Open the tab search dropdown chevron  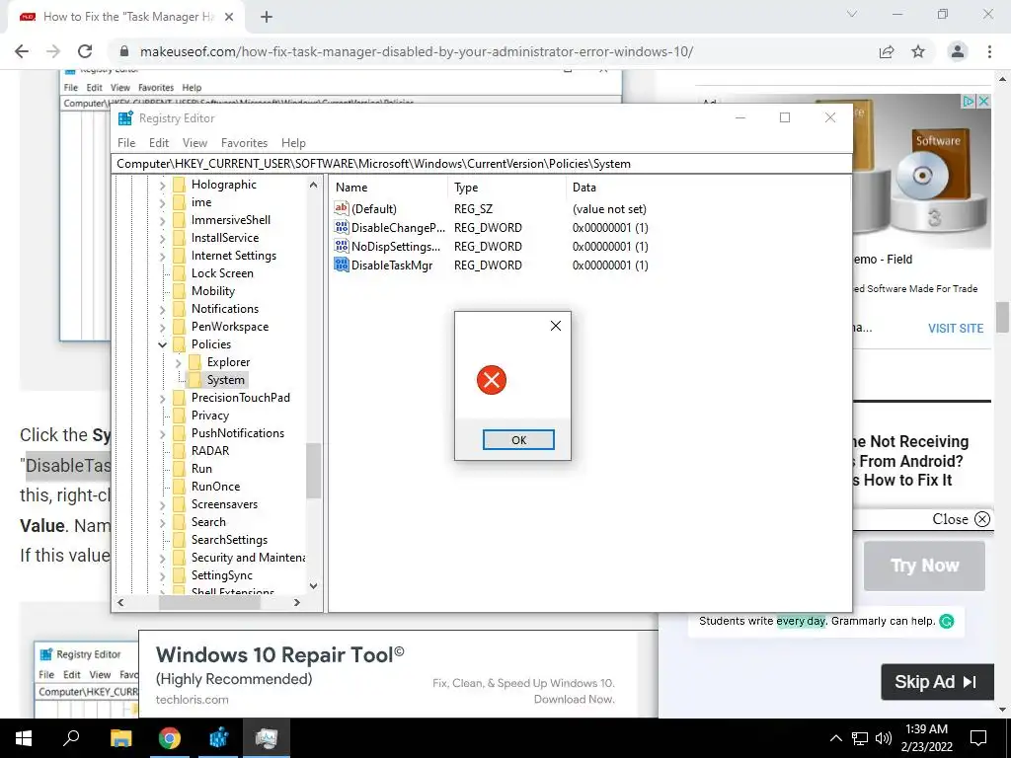point(852,14)
